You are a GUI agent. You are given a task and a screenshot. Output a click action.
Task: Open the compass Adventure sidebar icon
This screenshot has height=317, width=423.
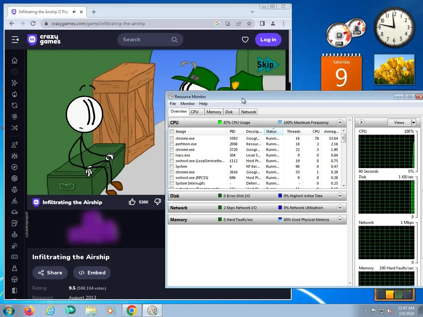[x=15, y=167]
